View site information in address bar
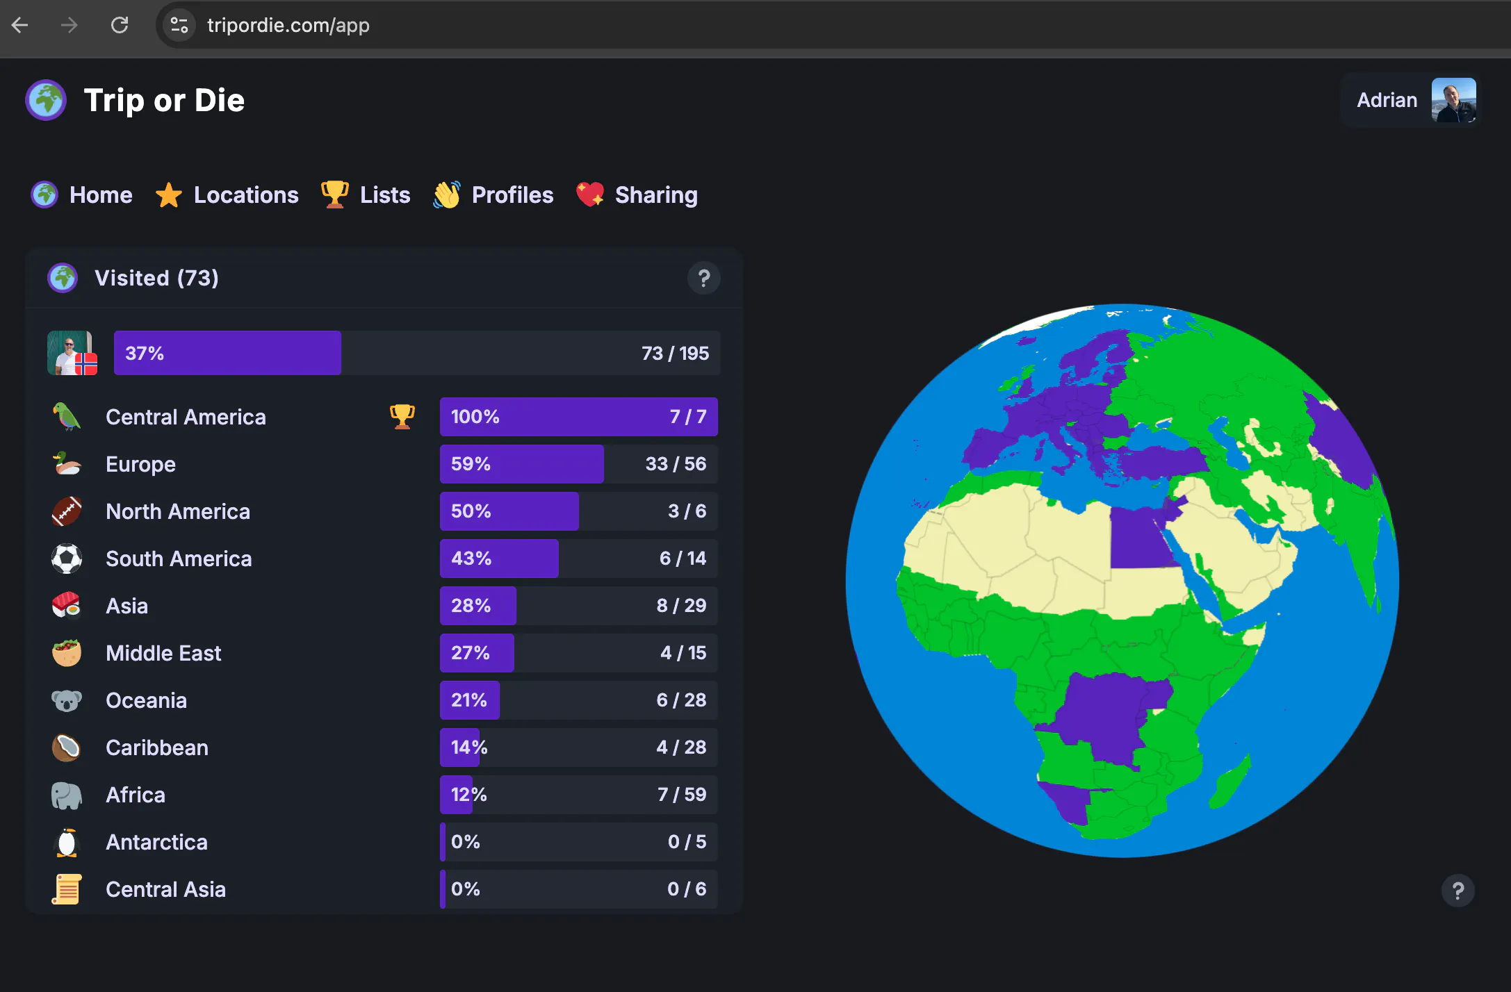 (179, 25)
